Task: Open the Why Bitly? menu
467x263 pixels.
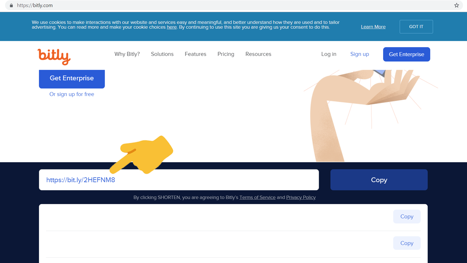Action: tap(127, 54)
